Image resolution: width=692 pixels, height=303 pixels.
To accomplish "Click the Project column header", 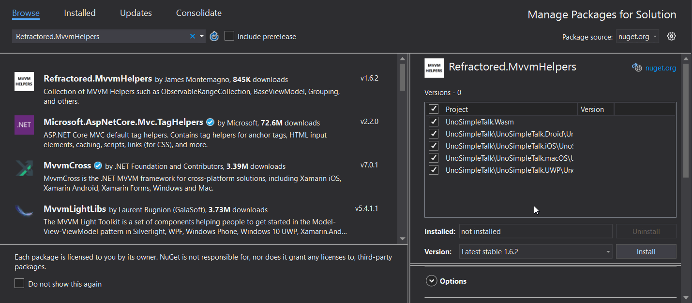I will 510,109.
